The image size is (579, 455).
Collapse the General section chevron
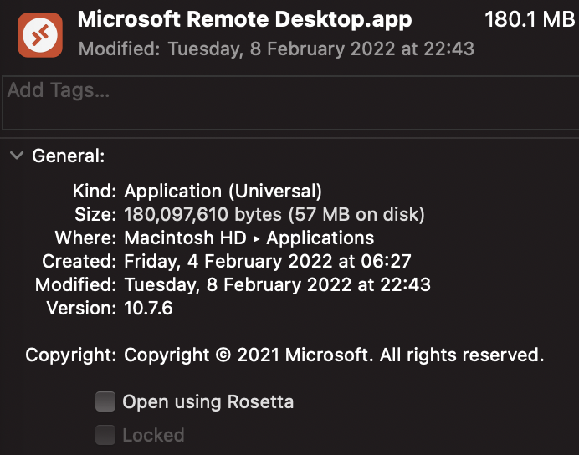16,156
